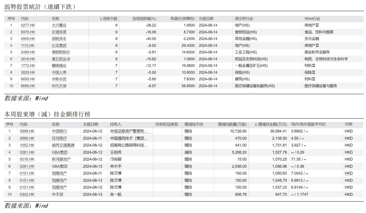The width and height of the screenshot is (366, 213).
Task: Click the stock name 环球医疗
Action: [x=59, y=138]
